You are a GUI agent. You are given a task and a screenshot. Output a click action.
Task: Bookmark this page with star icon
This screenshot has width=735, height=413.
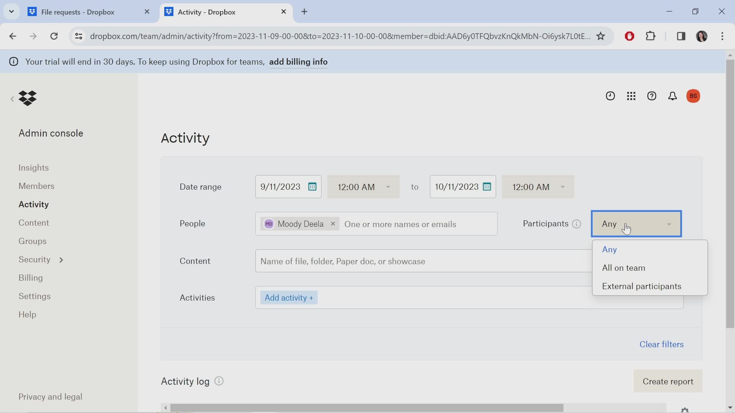pyautogui.click(x=601, y=36)
